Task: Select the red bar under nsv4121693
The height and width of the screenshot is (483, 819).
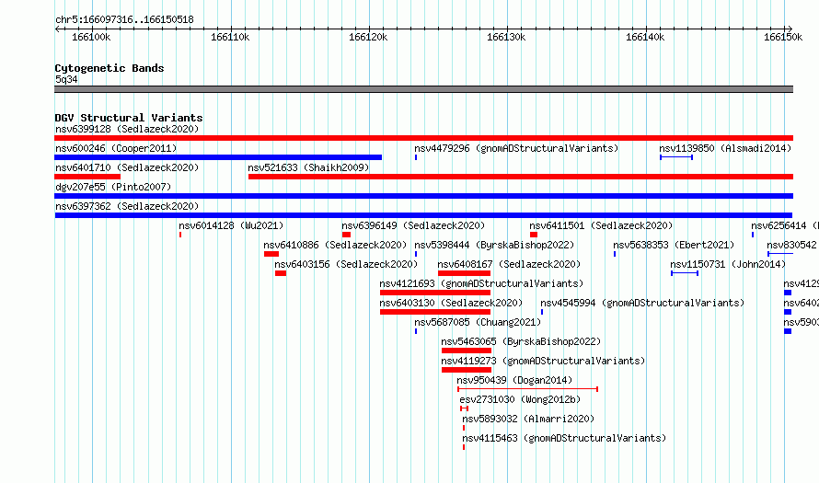Action: (435, 293)
